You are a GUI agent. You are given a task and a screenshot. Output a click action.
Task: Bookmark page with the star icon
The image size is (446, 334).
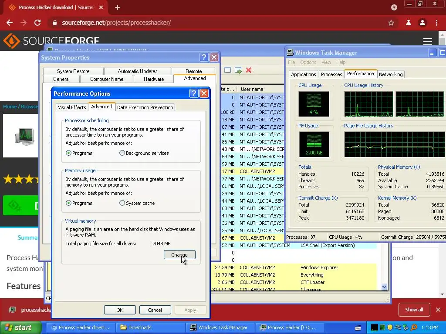[391, 23]
